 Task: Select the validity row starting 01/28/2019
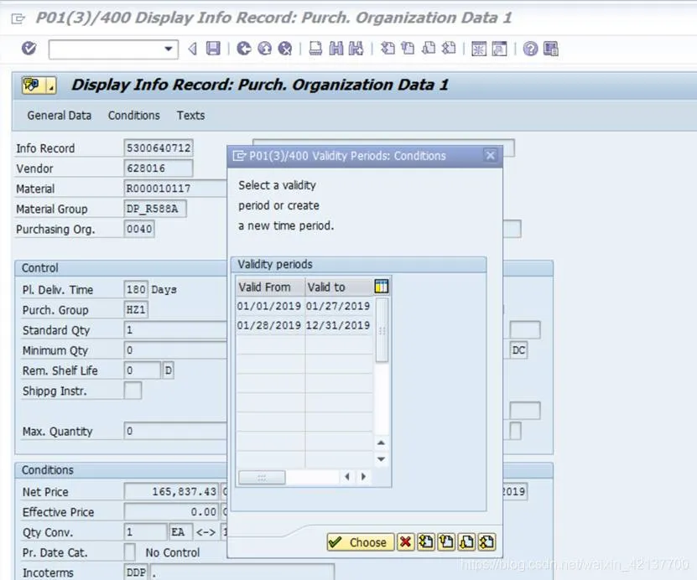click(x=304, y=325)
